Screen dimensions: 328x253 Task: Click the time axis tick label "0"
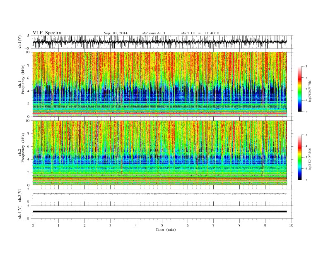[33, 225]
